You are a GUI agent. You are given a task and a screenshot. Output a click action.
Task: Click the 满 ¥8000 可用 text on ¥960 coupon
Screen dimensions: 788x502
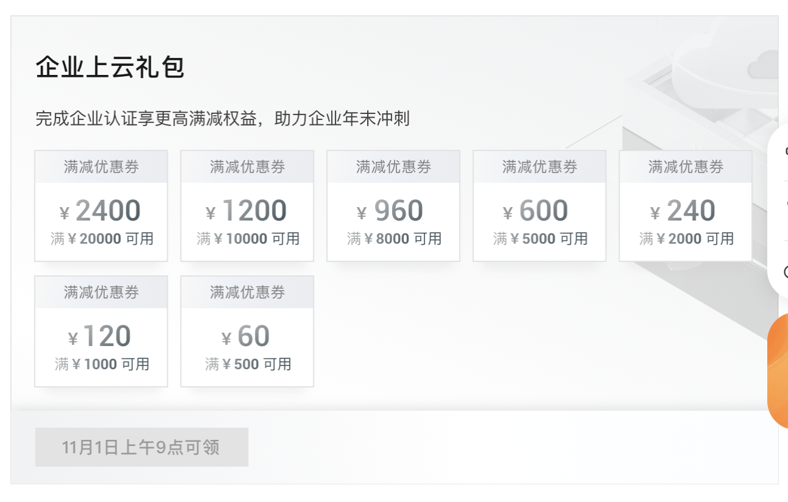click(x=393, y=238)
